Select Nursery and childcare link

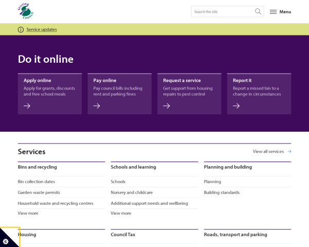[131, 192]
